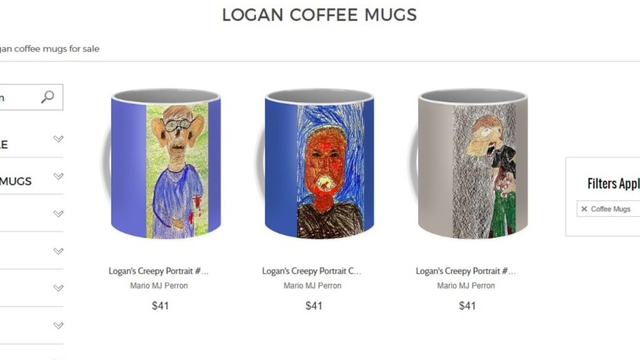Select the $41 price of first mug

click(160, 305)
